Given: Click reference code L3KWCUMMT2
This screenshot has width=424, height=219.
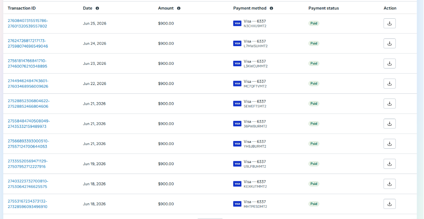Looking at the screenshot, I should point(256,66).
